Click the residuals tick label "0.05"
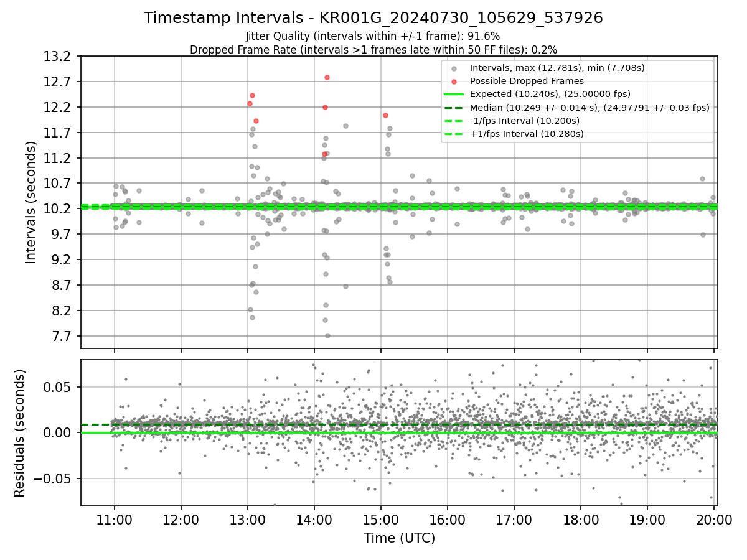This screenshot has height=560, width=747. pyautogui.click(x=57, y=387)
